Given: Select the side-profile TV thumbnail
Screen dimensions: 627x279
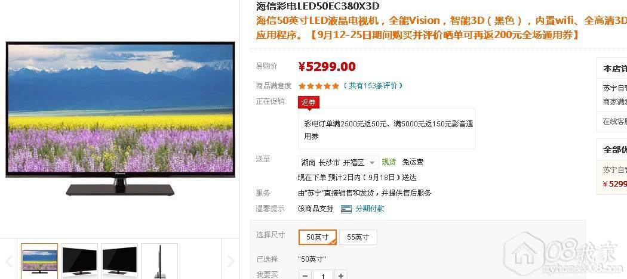Looking at the screenshot, I should (159, 261).
